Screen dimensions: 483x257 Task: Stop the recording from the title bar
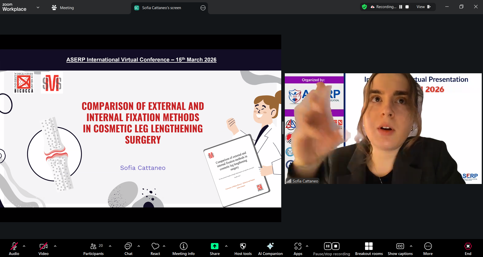coord(407,7)
